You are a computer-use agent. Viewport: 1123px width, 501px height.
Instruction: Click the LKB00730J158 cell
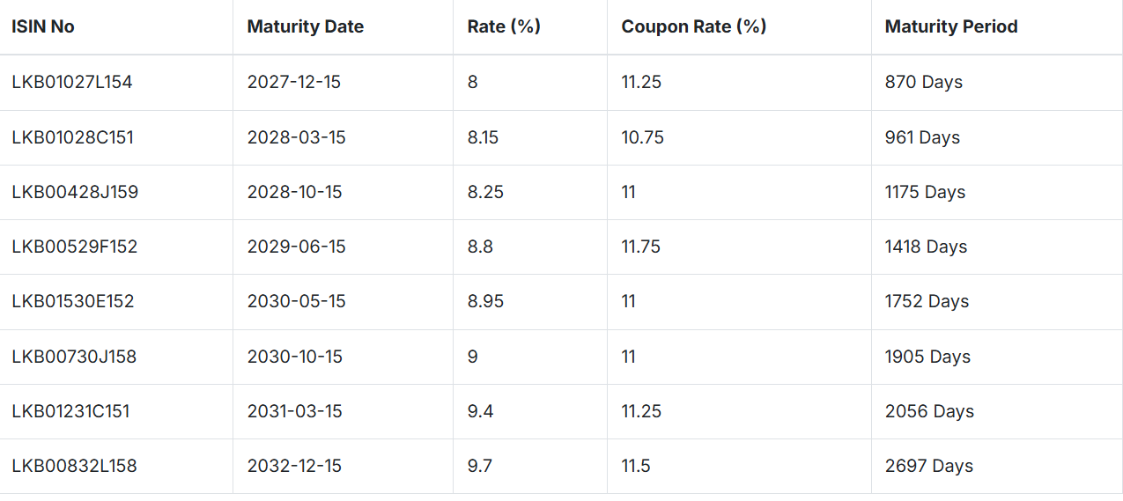(74, 357)
